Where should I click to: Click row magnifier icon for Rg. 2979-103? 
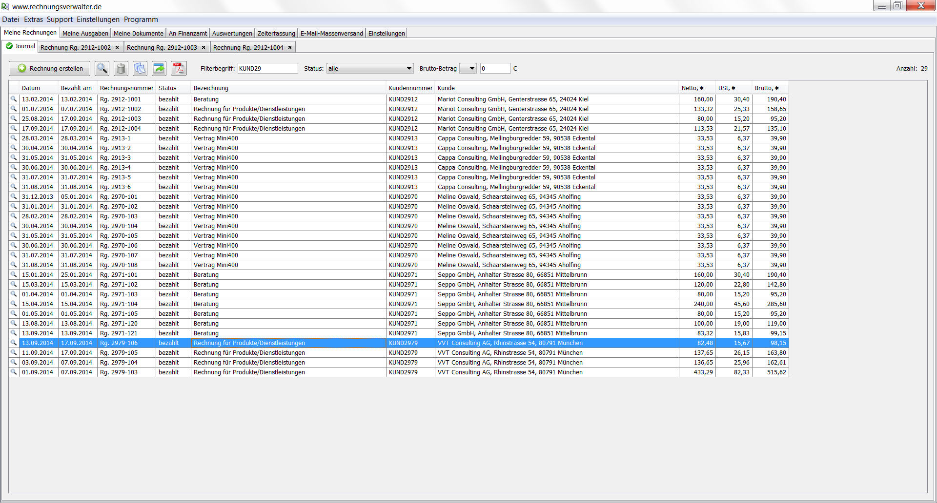(14, 372)
